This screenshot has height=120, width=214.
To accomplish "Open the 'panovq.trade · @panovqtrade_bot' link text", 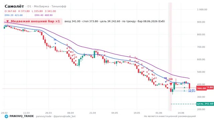I will 56,116.
